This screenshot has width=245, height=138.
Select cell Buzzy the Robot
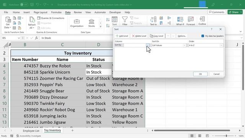click(62, 66)
